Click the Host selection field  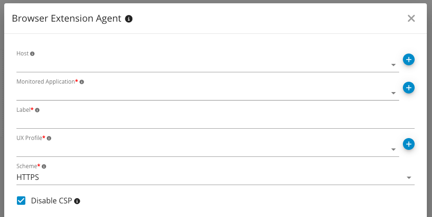click(x=202, y=65)
